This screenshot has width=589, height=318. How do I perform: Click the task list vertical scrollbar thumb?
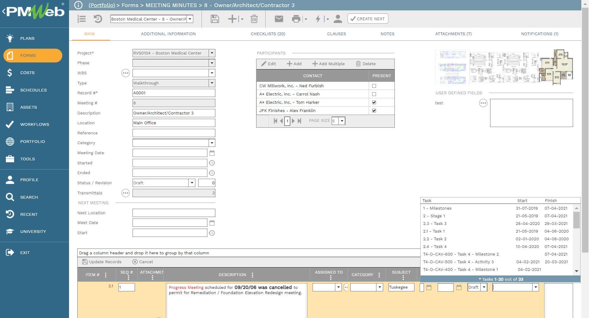click(576, 220)
